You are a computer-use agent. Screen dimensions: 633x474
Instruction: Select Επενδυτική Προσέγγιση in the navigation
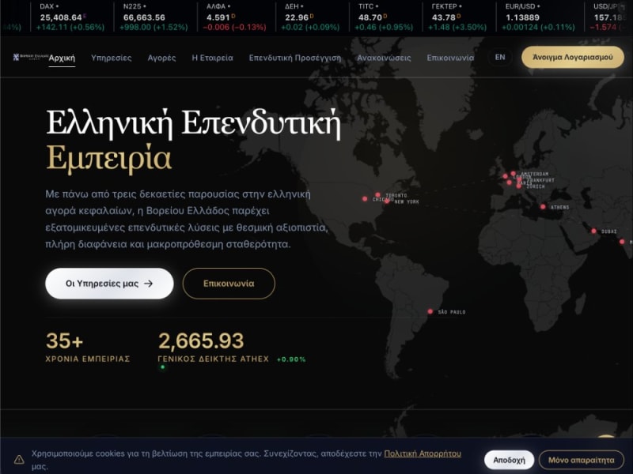(x=295, y=58)
